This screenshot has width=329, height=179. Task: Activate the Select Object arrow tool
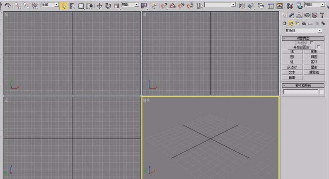(x=64, y=6)
